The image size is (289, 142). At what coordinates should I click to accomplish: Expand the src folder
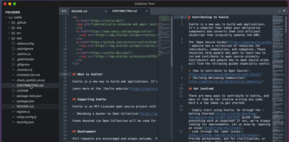(x=9, y=33)
